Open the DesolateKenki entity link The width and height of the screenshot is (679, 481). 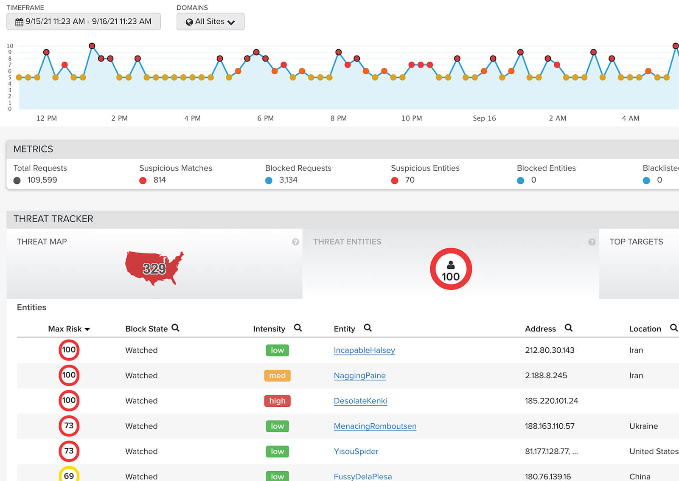[x=361, y=401]
